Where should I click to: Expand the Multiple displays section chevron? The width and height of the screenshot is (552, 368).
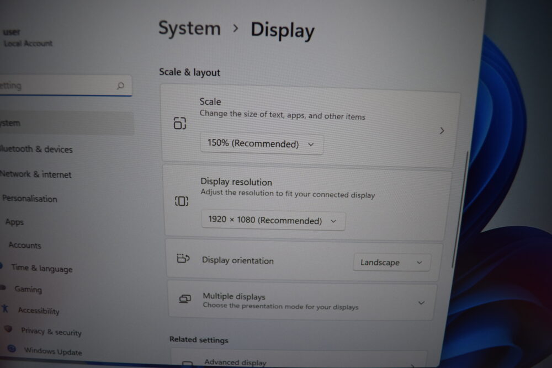421,303
